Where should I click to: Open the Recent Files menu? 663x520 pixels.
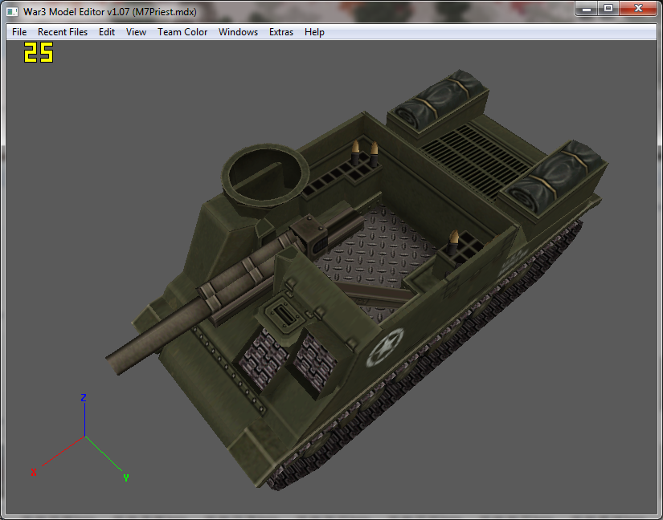pyautogui.click(x=63, y=32)
